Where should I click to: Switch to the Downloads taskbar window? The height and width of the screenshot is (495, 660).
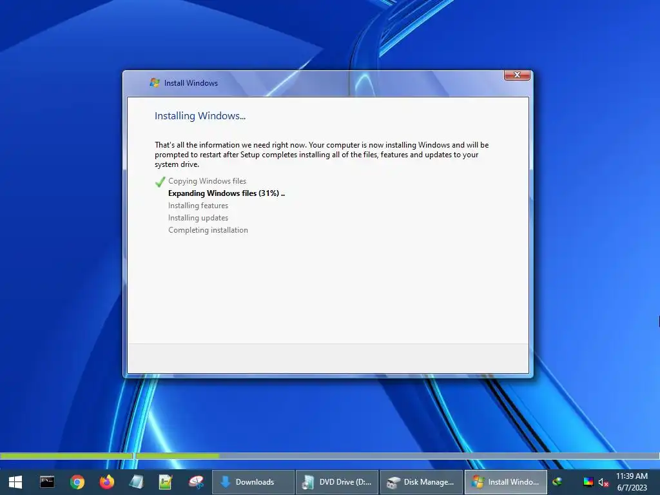point(253,482)
